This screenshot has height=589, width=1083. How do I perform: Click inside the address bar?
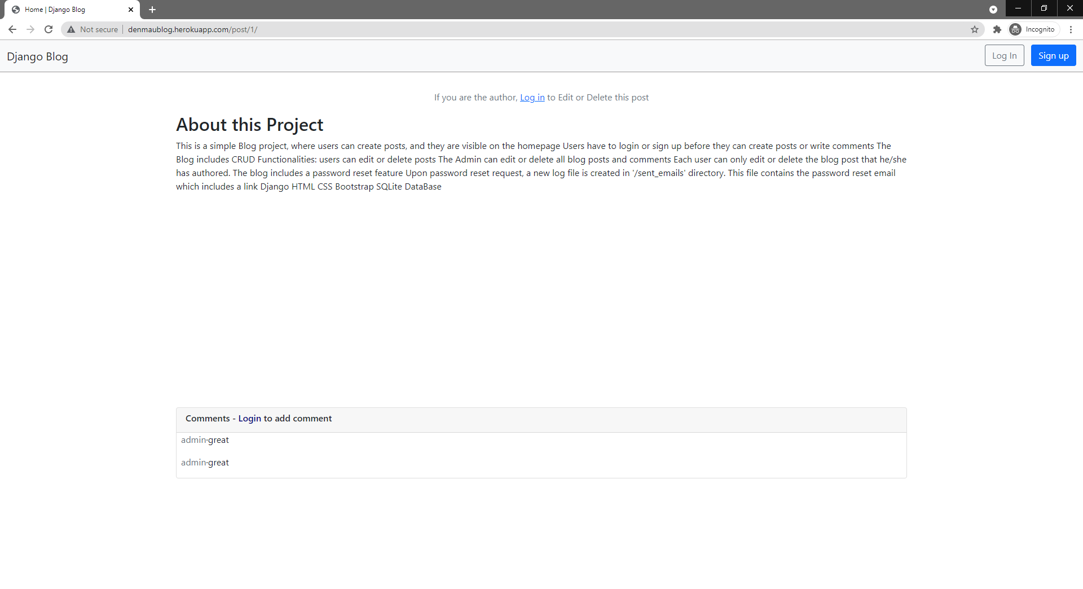tap(338, 29)
